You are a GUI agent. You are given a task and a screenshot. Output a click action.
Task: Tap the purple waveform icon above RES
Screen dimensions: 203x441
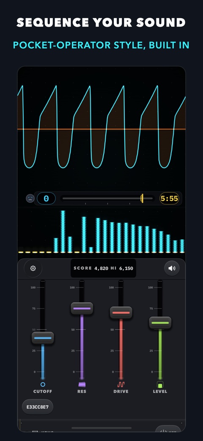(82, 384)
